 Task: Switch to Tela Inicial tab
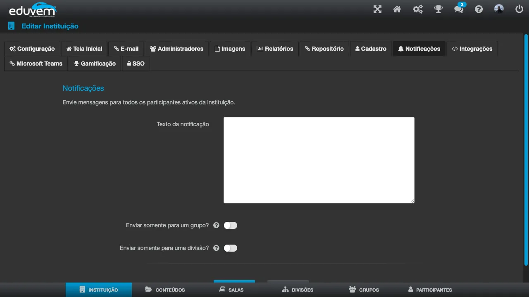click(x=84, y=49)
